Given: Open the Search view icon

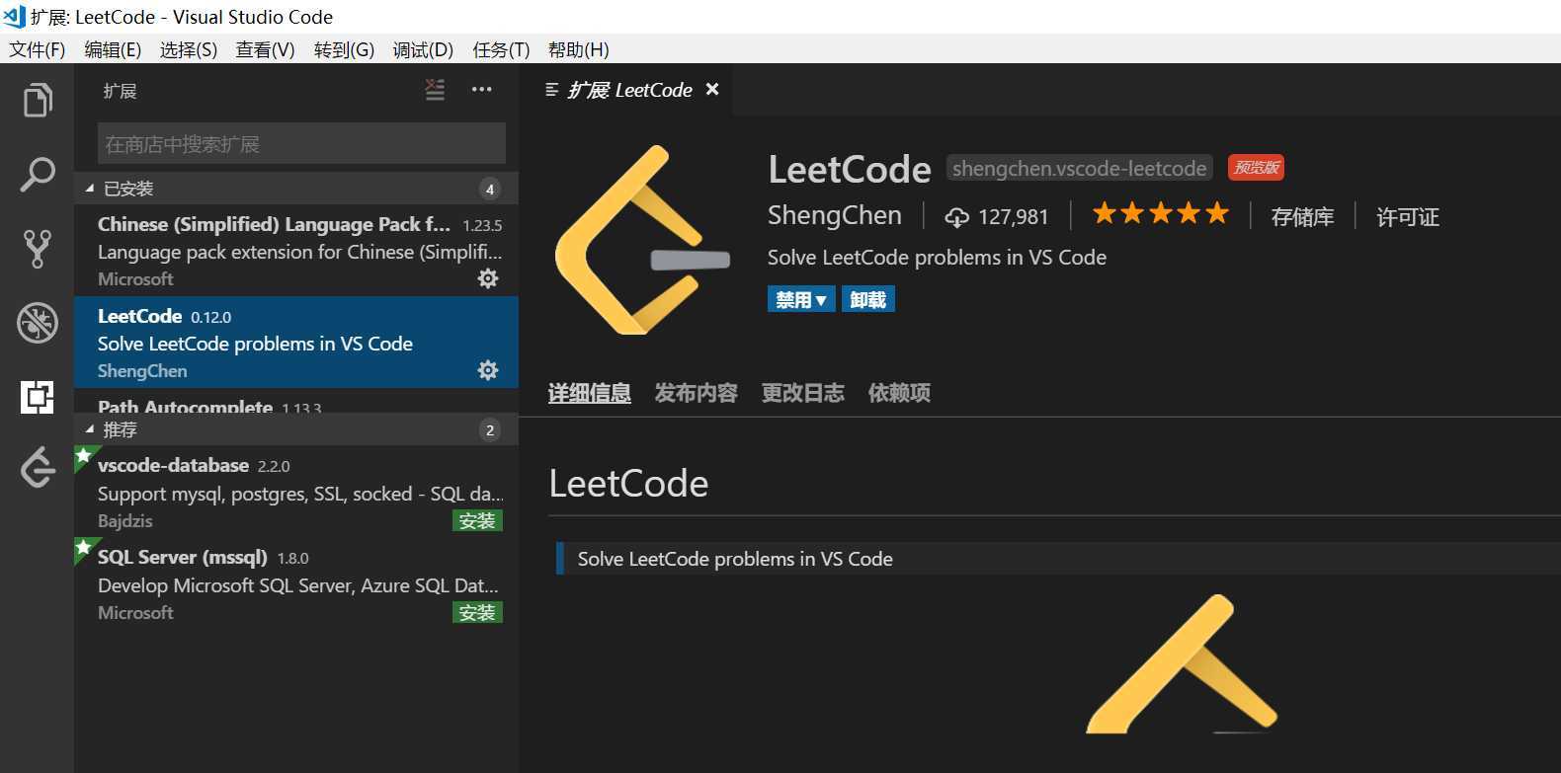Looking at the screenshot, I should pos(38,175).
